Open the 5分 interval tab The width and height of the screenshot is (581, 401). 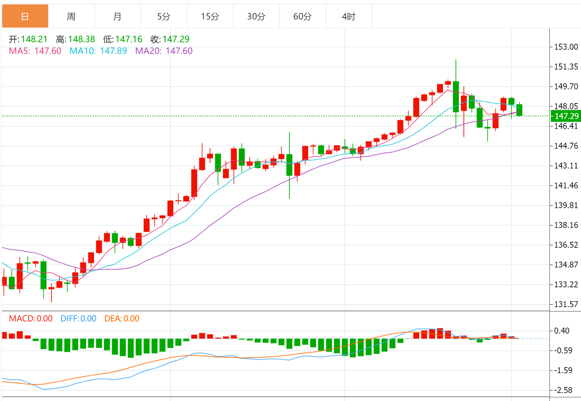pos(164,16)
